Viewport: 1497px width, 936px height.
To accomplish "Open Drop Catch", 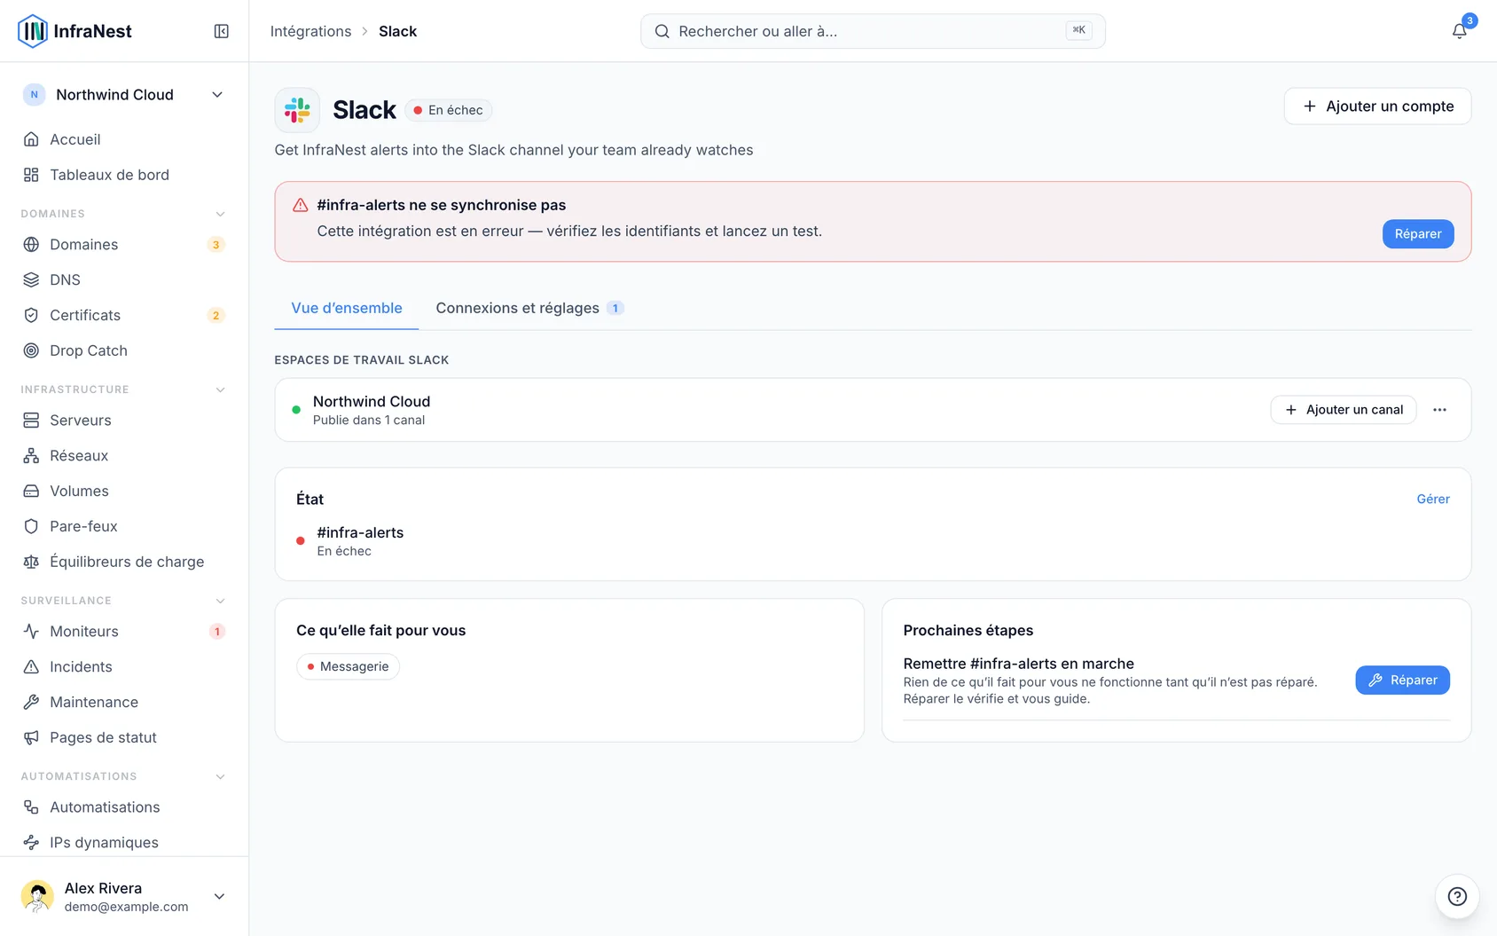I will point(124,350).
